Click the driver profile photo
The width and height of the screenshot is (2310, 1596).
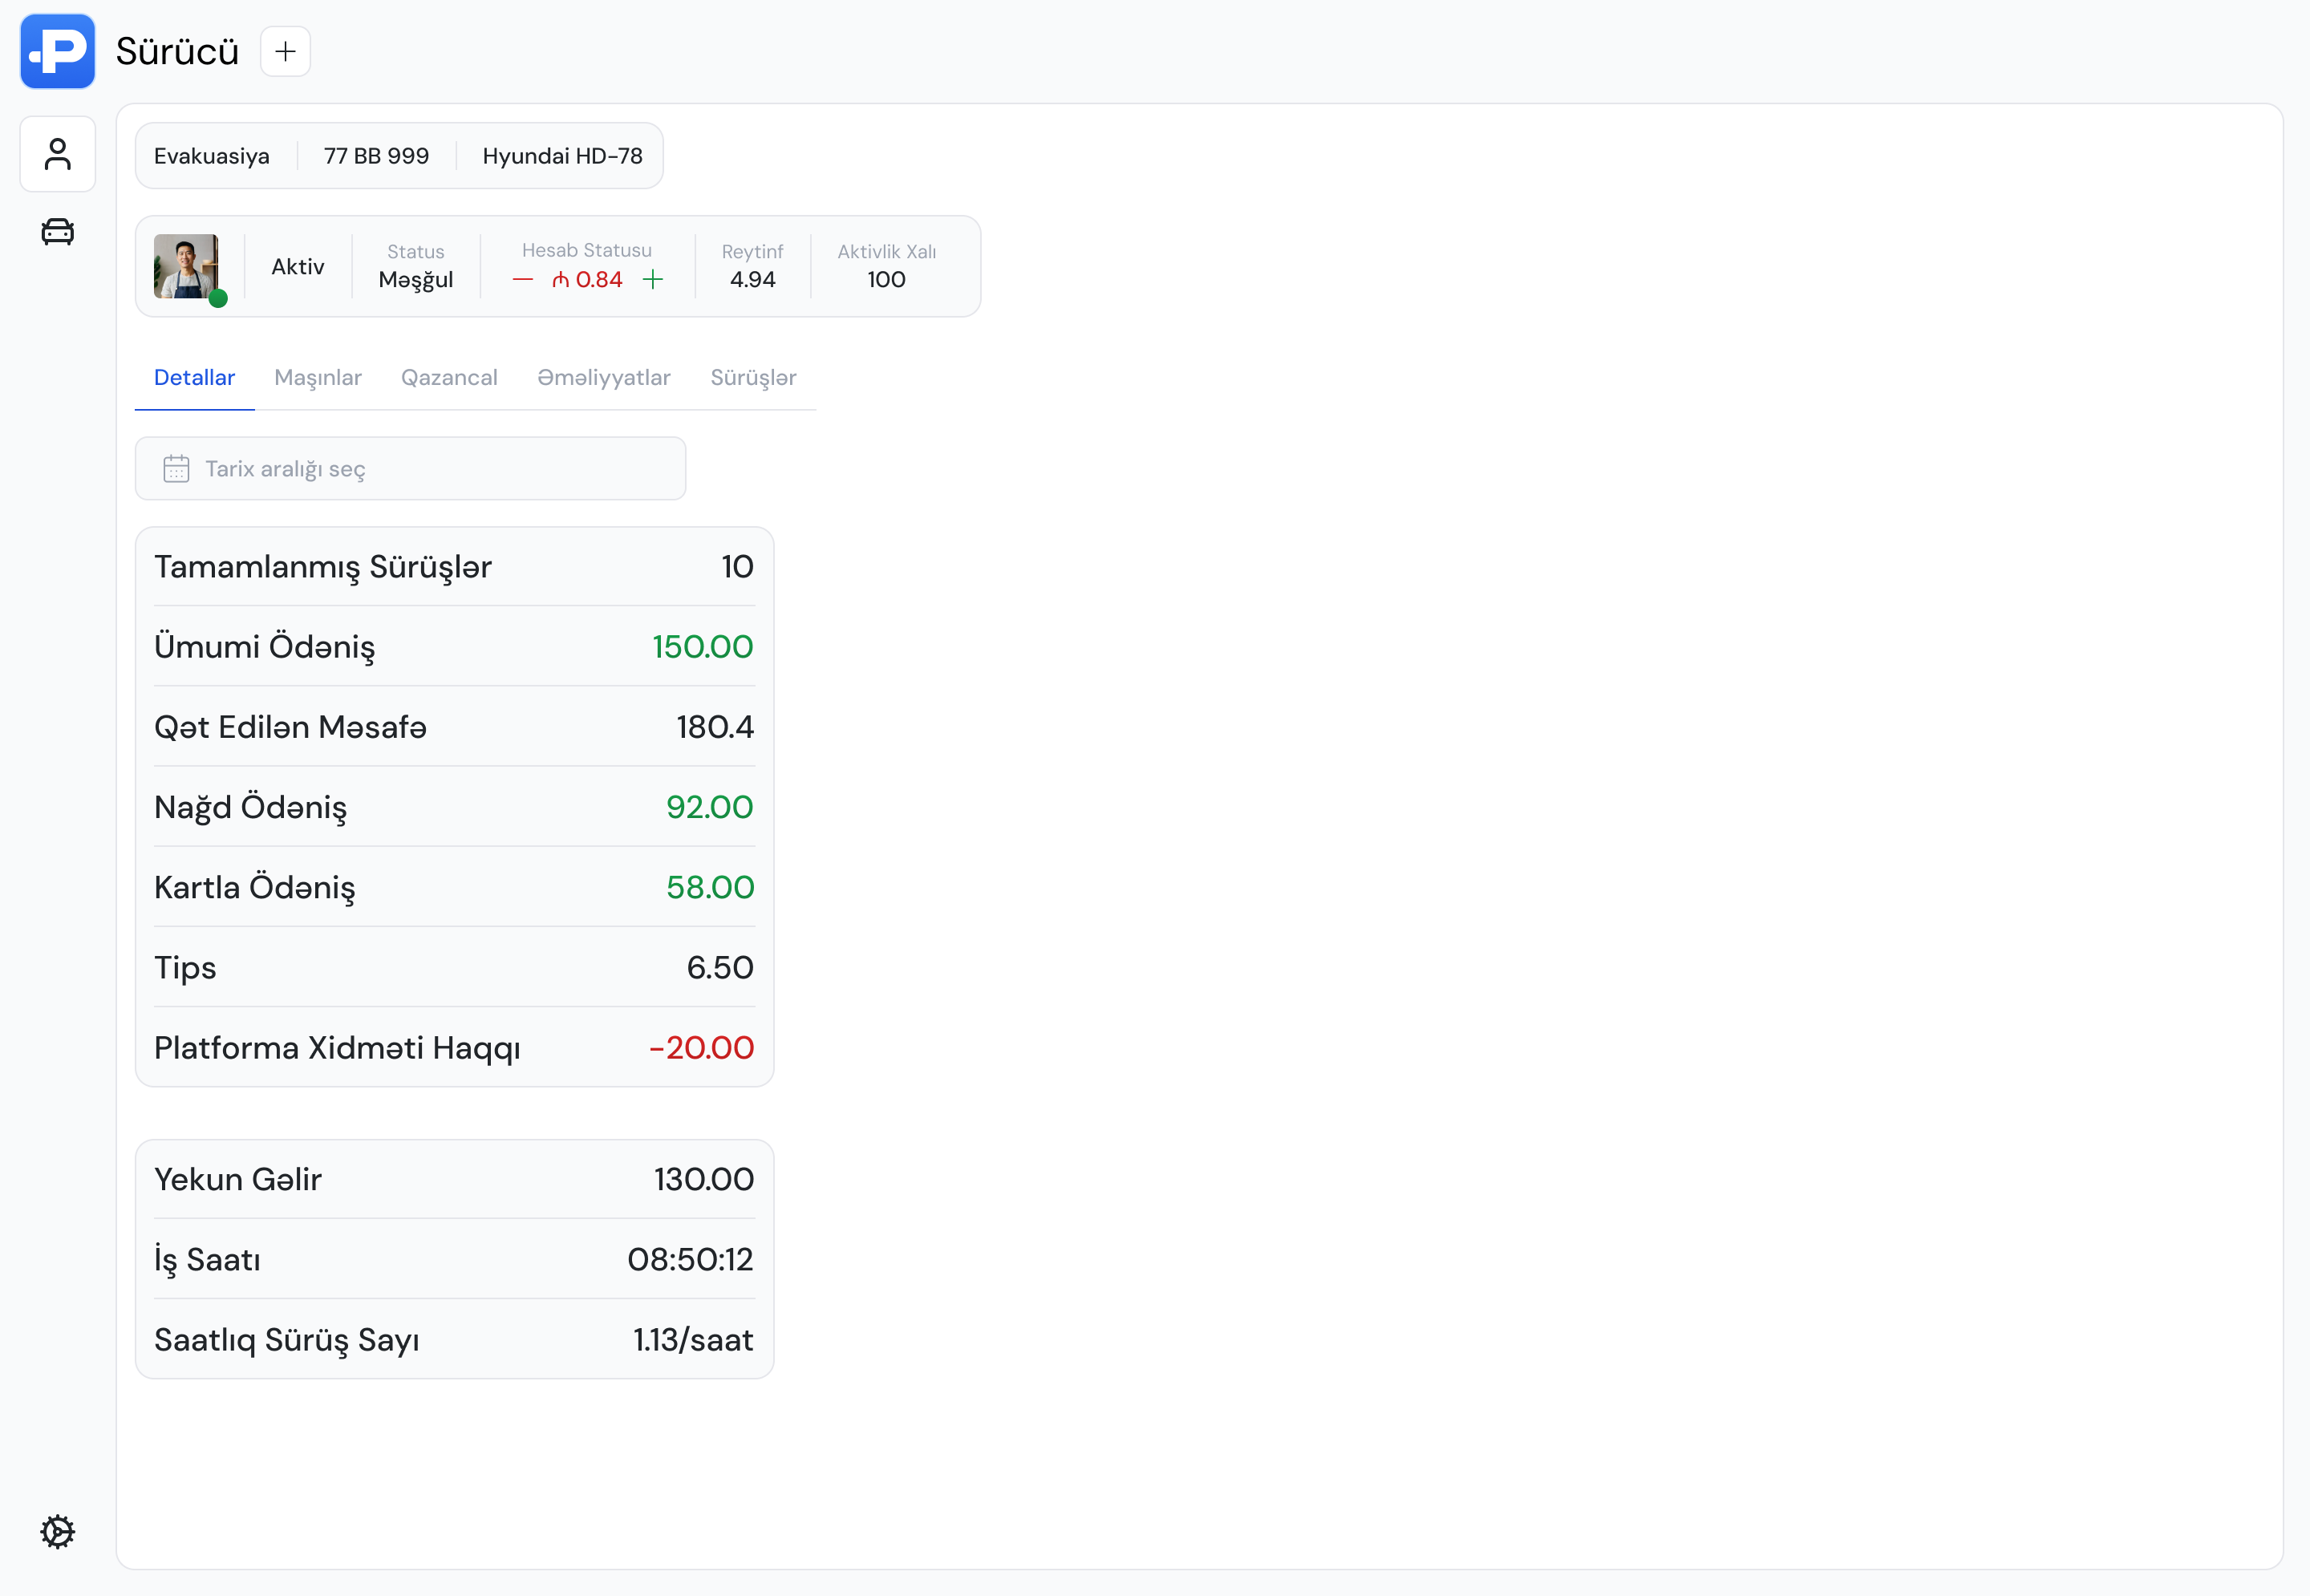point(186,266)
